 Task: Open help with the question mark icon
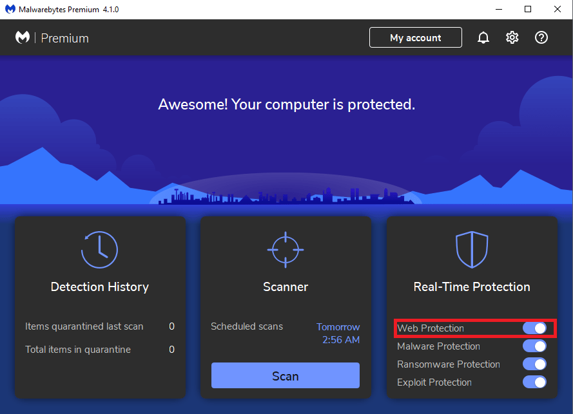point(541,37)
